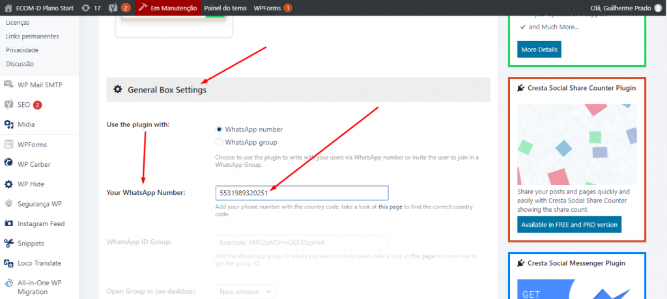Click the WP Hide gear icon
667x299 pixels.
(9, 184)
